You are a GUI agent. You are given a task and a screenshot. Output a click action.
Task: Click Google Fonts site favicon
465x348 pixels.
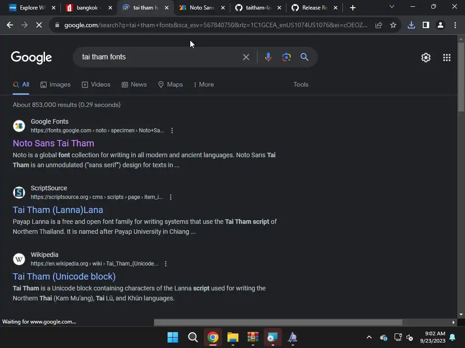[x=19, y=126]
